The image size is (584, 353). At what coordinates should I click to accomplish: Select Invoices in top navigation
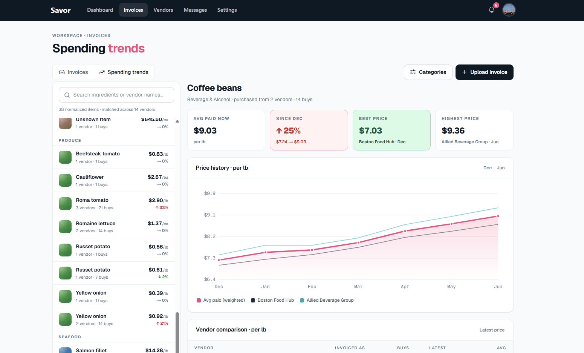[x=133, y=10]
